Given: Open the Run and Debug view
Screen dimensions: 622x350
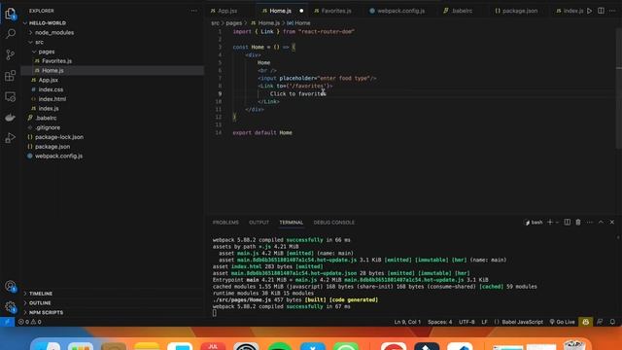Looking at the screenshot, I should [x=11, y=138].
